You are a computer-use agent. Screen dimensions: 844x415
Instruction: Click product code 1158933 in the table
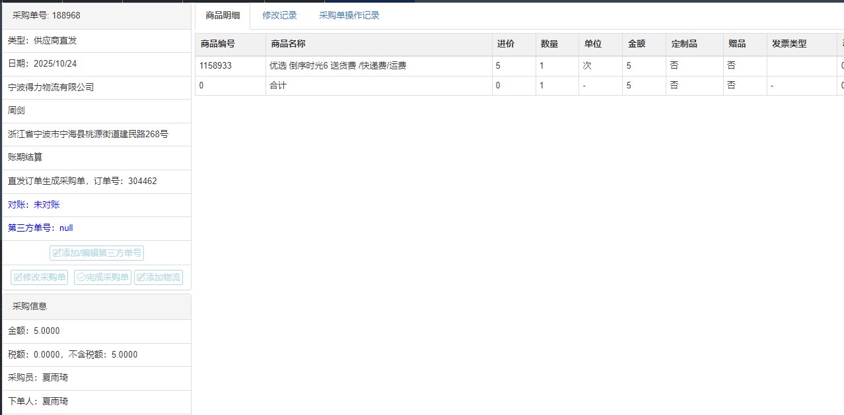(x=215, y=66)
